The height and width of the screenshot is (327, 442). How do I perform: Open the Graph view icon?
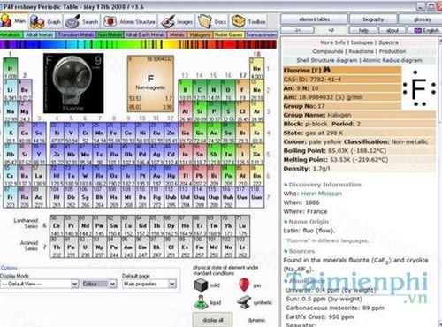[x=37, y=21]
